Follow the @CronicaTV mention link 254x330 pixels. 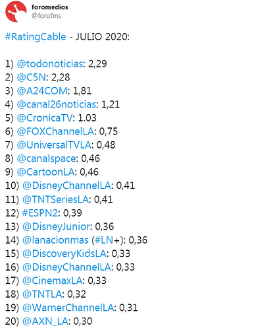45,118
